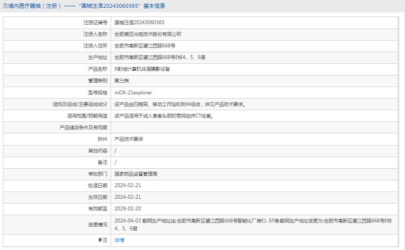
Task: Select the value in the 注册证编号 row
Action: [x=139, y=22]
